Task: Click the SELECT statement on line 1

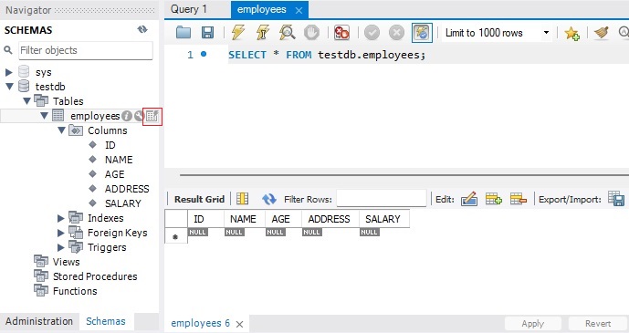Action: tap(327, 55)
